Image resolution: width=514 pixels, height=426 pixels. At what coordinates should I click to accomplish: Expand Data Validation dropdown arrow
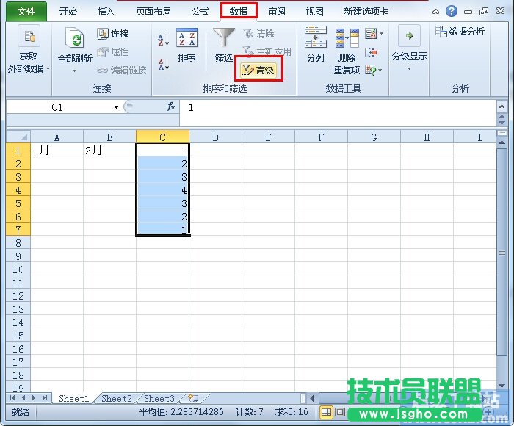pos(381,34)
